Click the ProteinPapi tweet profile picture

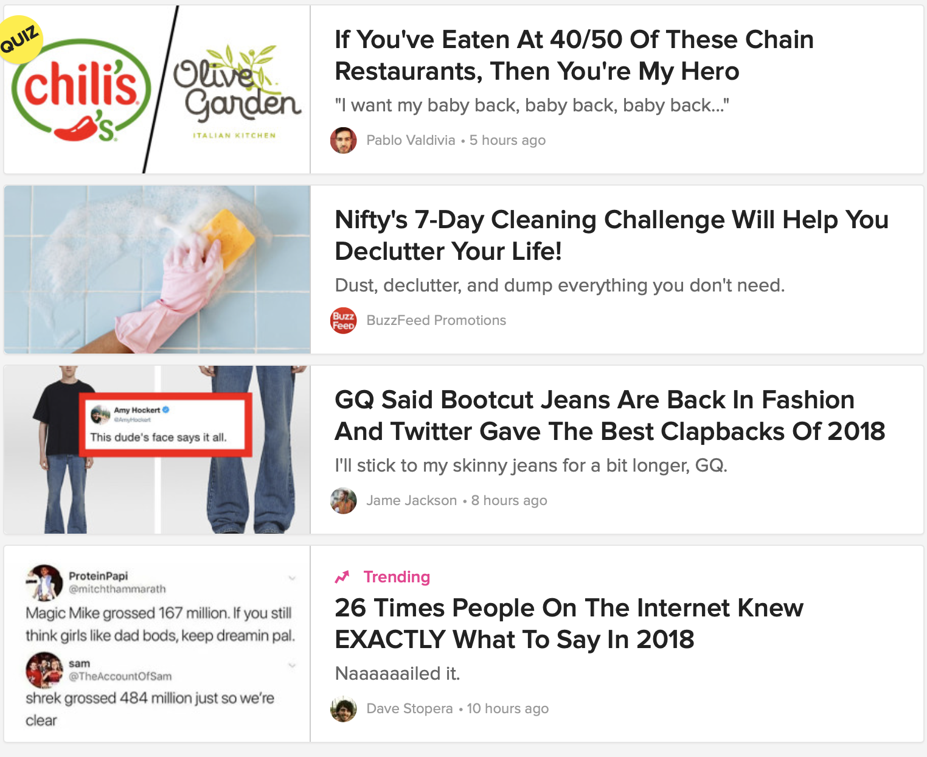[44, 582]
